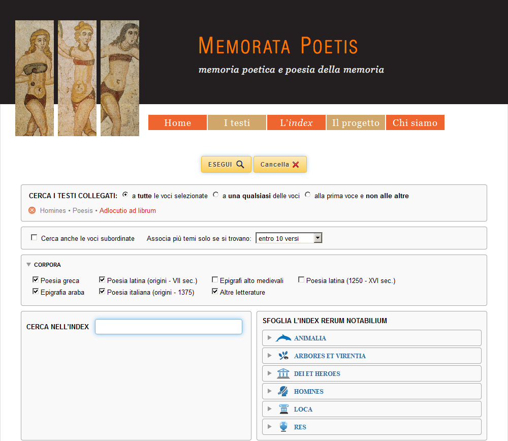
Task: Expand the Res category arrow
Action: click(269, 427)
